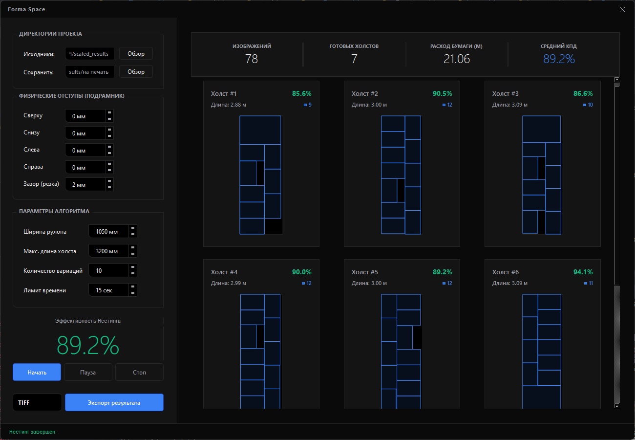Click the image count icon on Холст #3
Screen dimensions: 635x440
pyautogui.click(x=585, y=105)
